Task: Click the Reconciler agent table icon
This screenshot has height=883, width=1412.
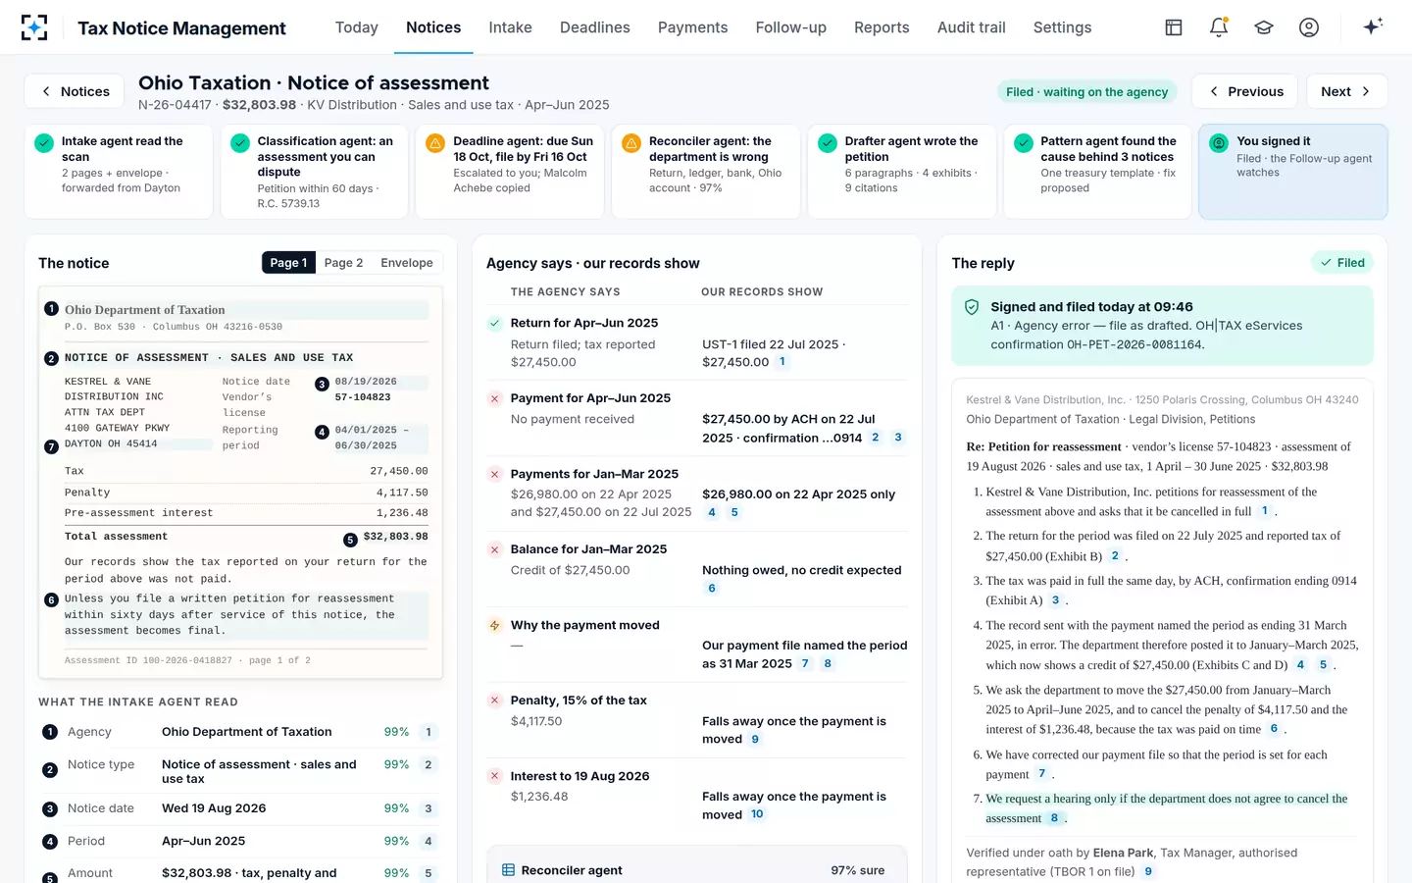Action: (x=508, y=870)
